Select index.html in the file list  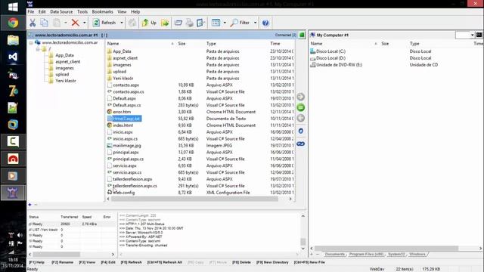(x=123, y=125)
